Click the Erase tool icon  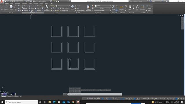pyautogui.click(x=43, y=6)
